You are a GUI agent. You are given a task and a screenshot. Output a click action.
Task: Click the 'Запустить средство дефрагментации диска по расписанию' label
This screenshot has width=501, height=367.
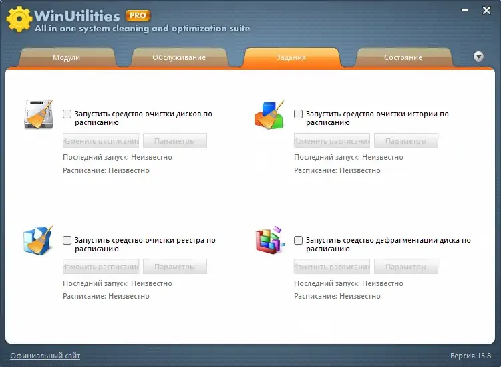click(388, 244)
